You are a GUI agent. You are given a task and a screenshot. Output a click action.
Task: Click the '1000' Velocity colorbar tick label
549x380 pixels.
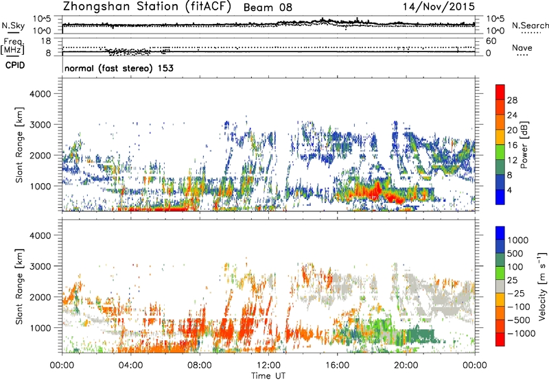coord(517,240)
